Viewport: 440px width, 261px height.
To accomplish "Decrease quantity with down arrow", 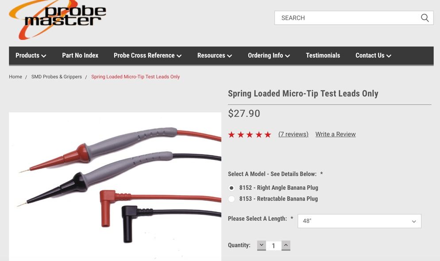I will coord(261,246).
